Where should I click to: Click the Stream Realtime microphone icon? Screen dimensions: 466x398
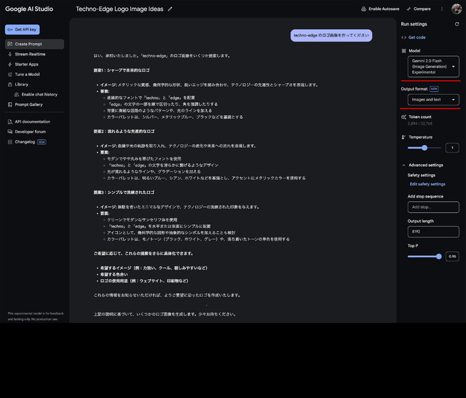pyautogui.click(x=9, y=54)
